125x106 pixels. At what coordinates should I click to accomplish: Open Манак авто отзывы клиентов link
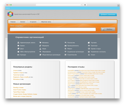tap(22, 96)
